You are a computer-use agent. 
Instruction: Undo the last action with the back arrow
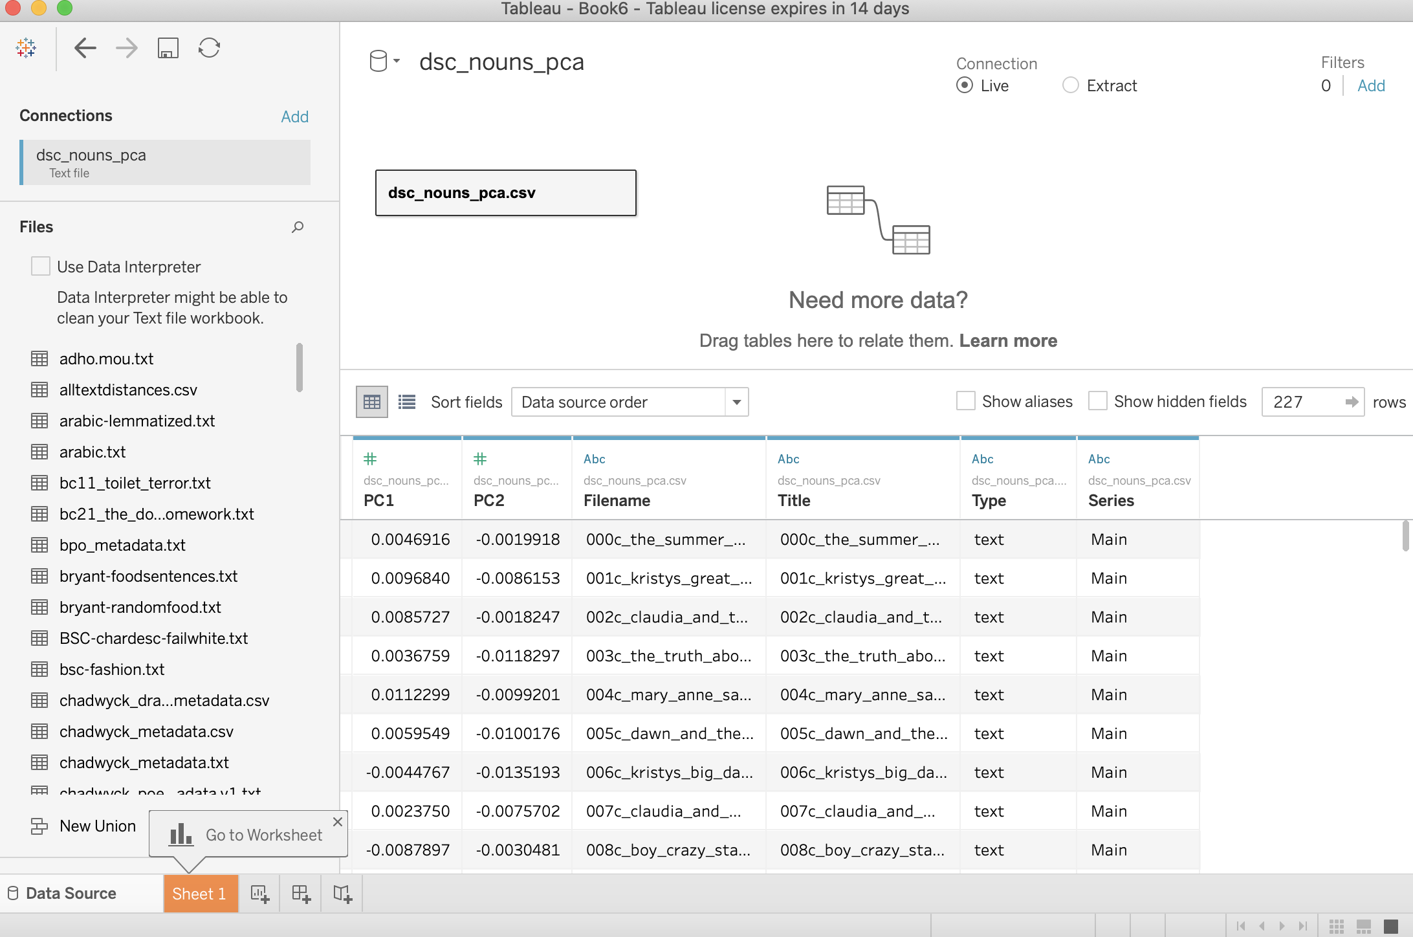coord(85,48)
